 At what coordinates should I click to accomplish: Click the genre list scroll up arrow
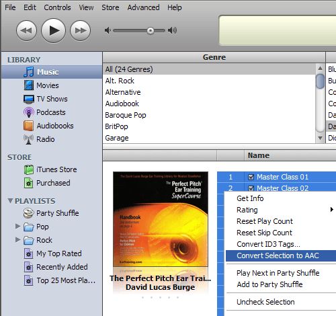pyautogui.click(x=320, y=68)
